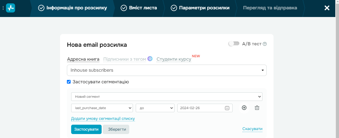Go to step Інформація про розсилку
Viewport: 339px width, 138px height.
tap(72, 8)
